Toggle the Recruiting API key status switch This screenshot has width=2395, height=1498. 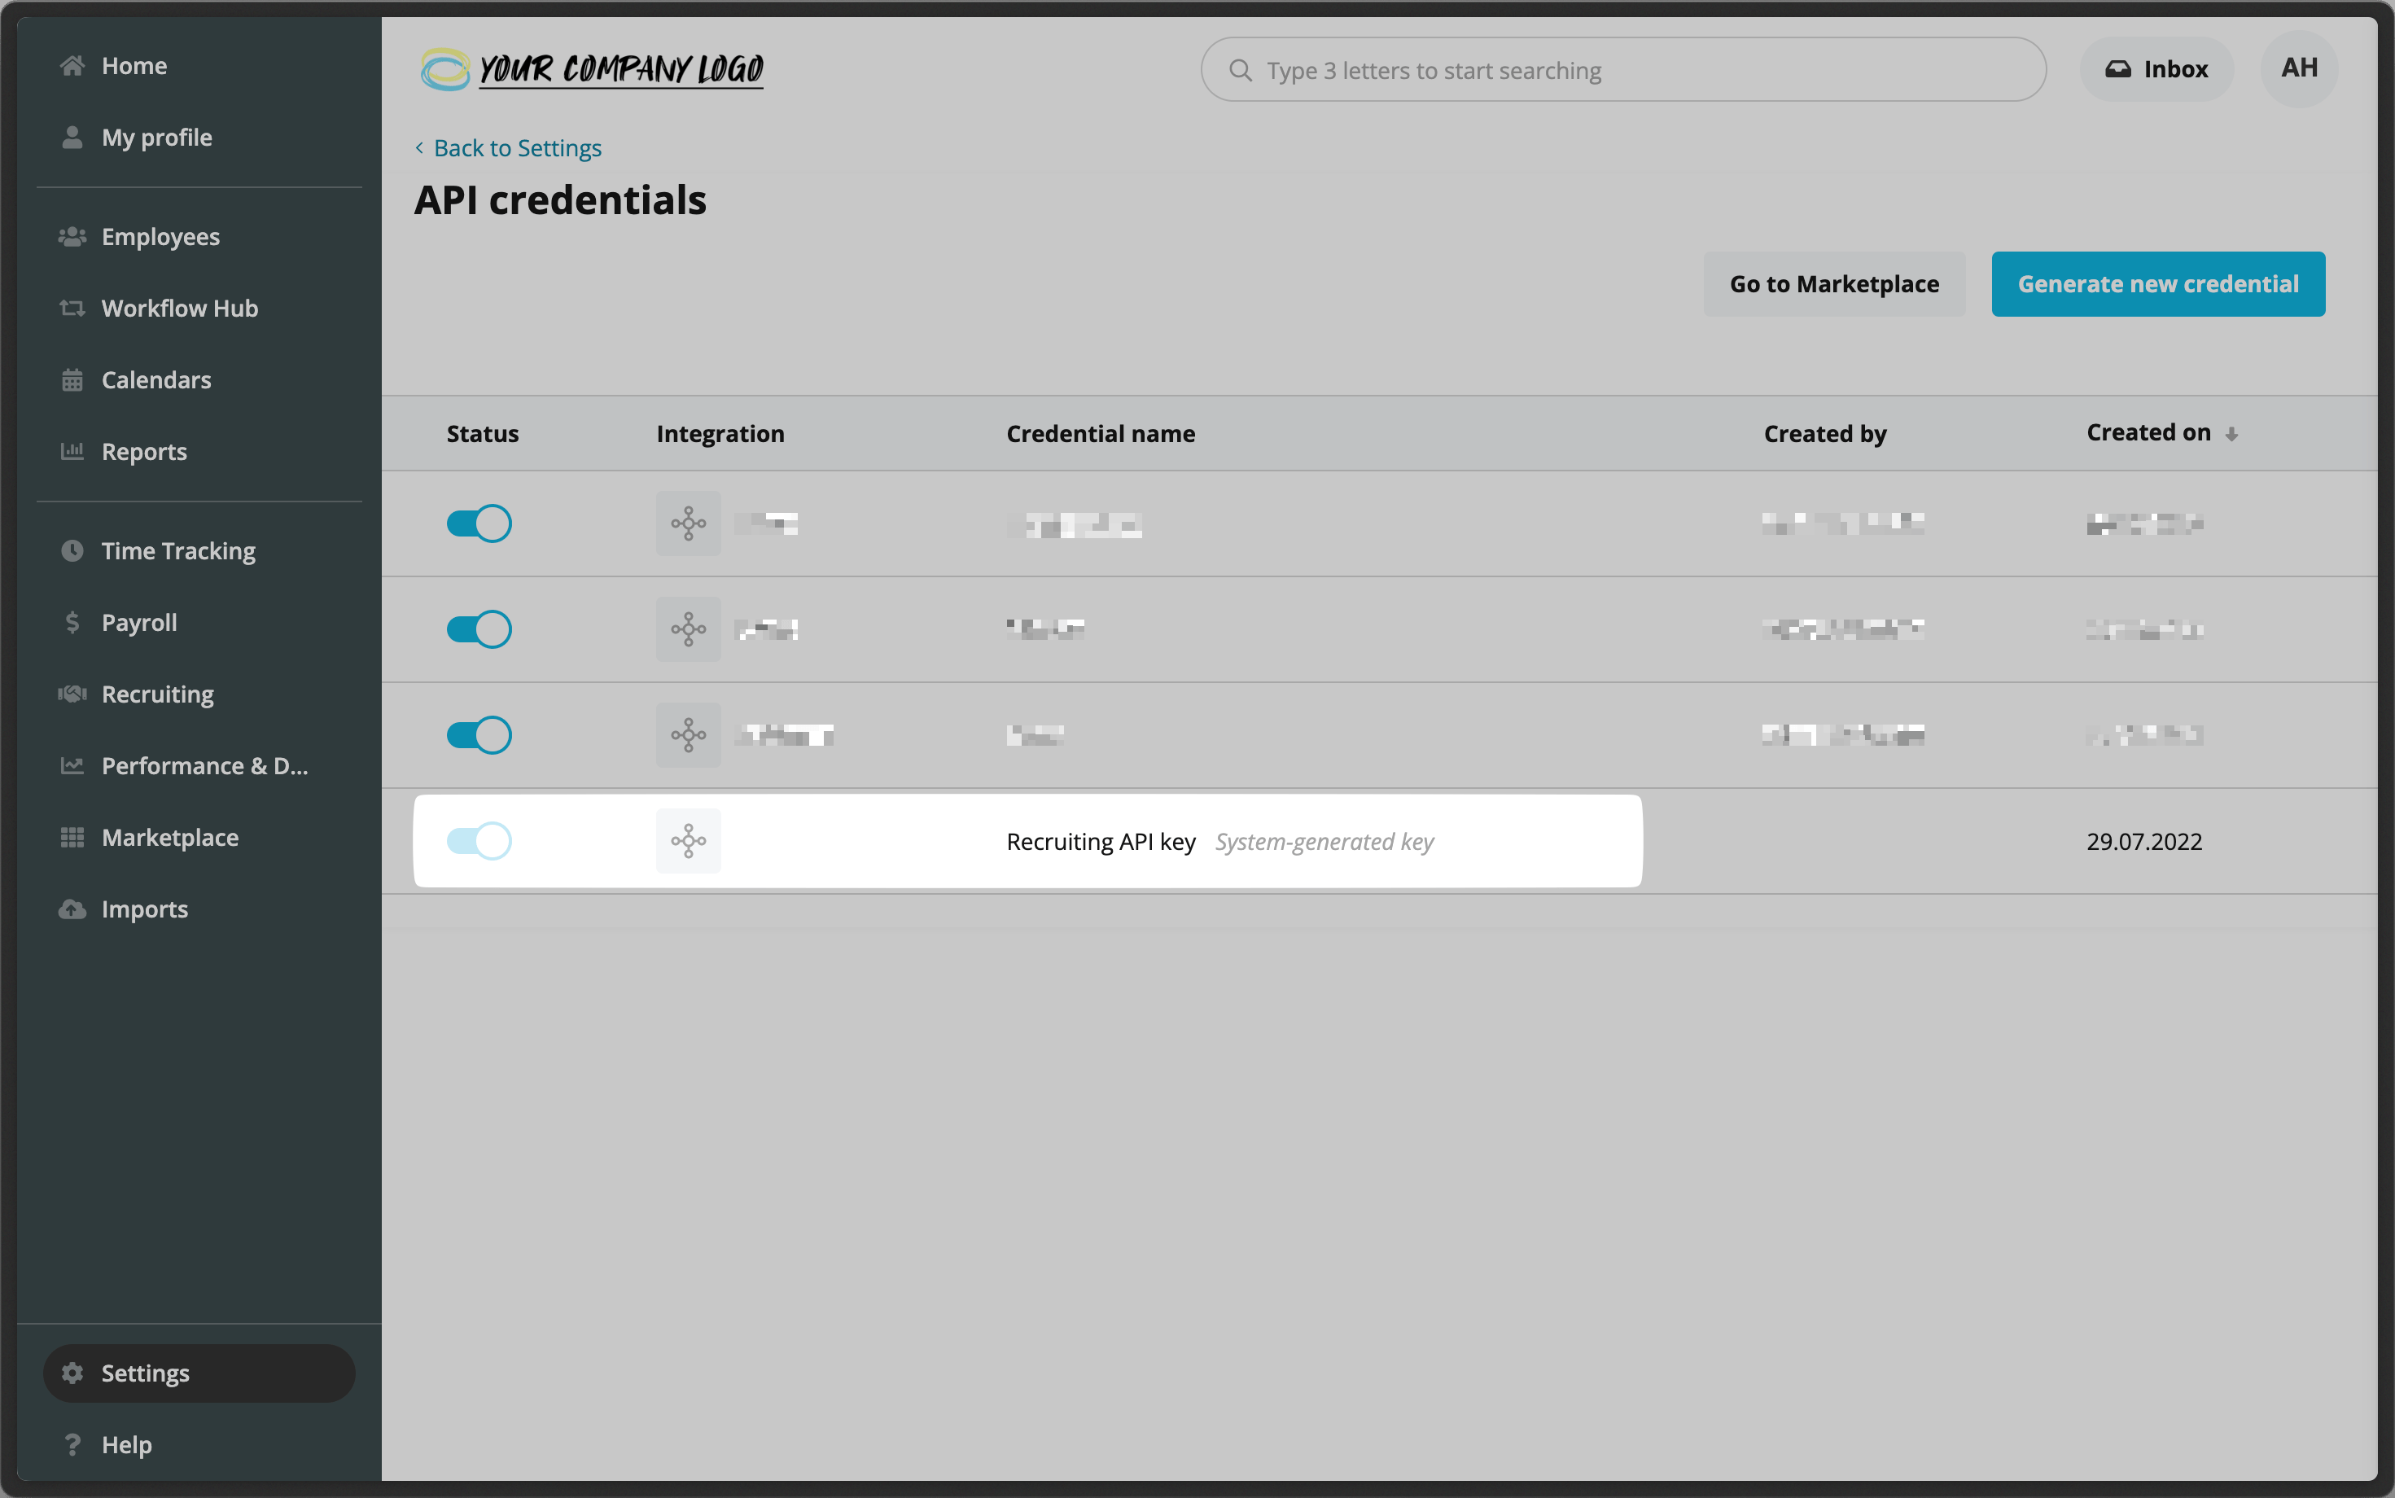point(479,841)
